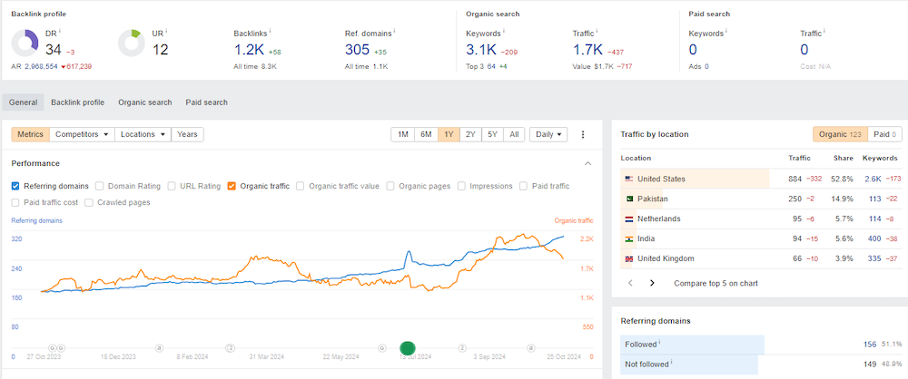
Task: Open the three-dot chart options menu
Action: (x=583, y=134)
